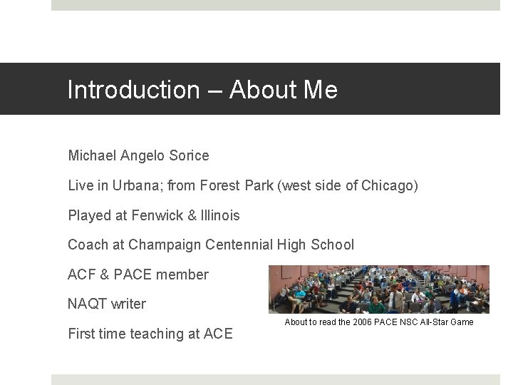Click the 'Coach at Champaign Centennial High School' line
Image resolution: width=513 pixels, height=385 pixels.
coord(210,245)
